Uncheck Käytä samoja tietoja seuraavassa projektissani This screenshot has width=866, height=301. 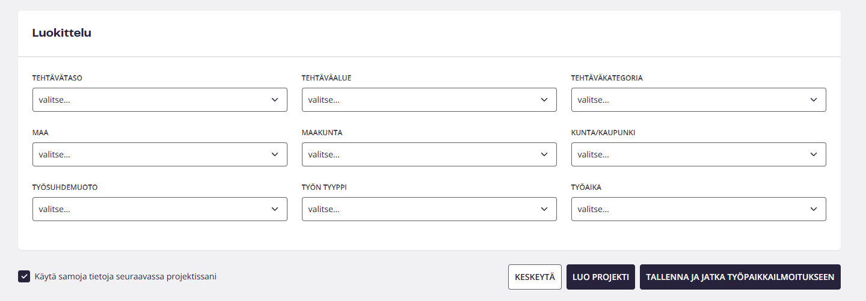[x=24, y=276]
